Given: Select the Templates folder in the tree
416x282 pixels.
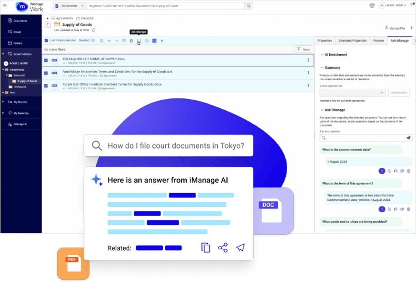Looking at the screenshot, I should 20,87.
